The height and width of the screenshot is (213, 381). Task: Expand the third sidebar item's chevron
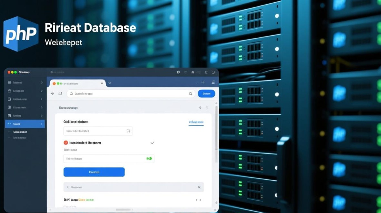click(42, 99)
